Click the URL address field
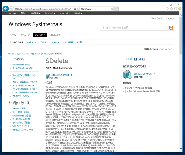This screenshot has width=185, height=155. (x=43, y=9)
